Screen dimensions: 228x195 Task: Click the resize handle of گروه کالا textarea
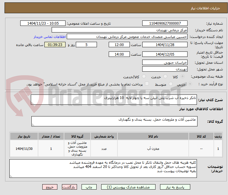point(33,125)
